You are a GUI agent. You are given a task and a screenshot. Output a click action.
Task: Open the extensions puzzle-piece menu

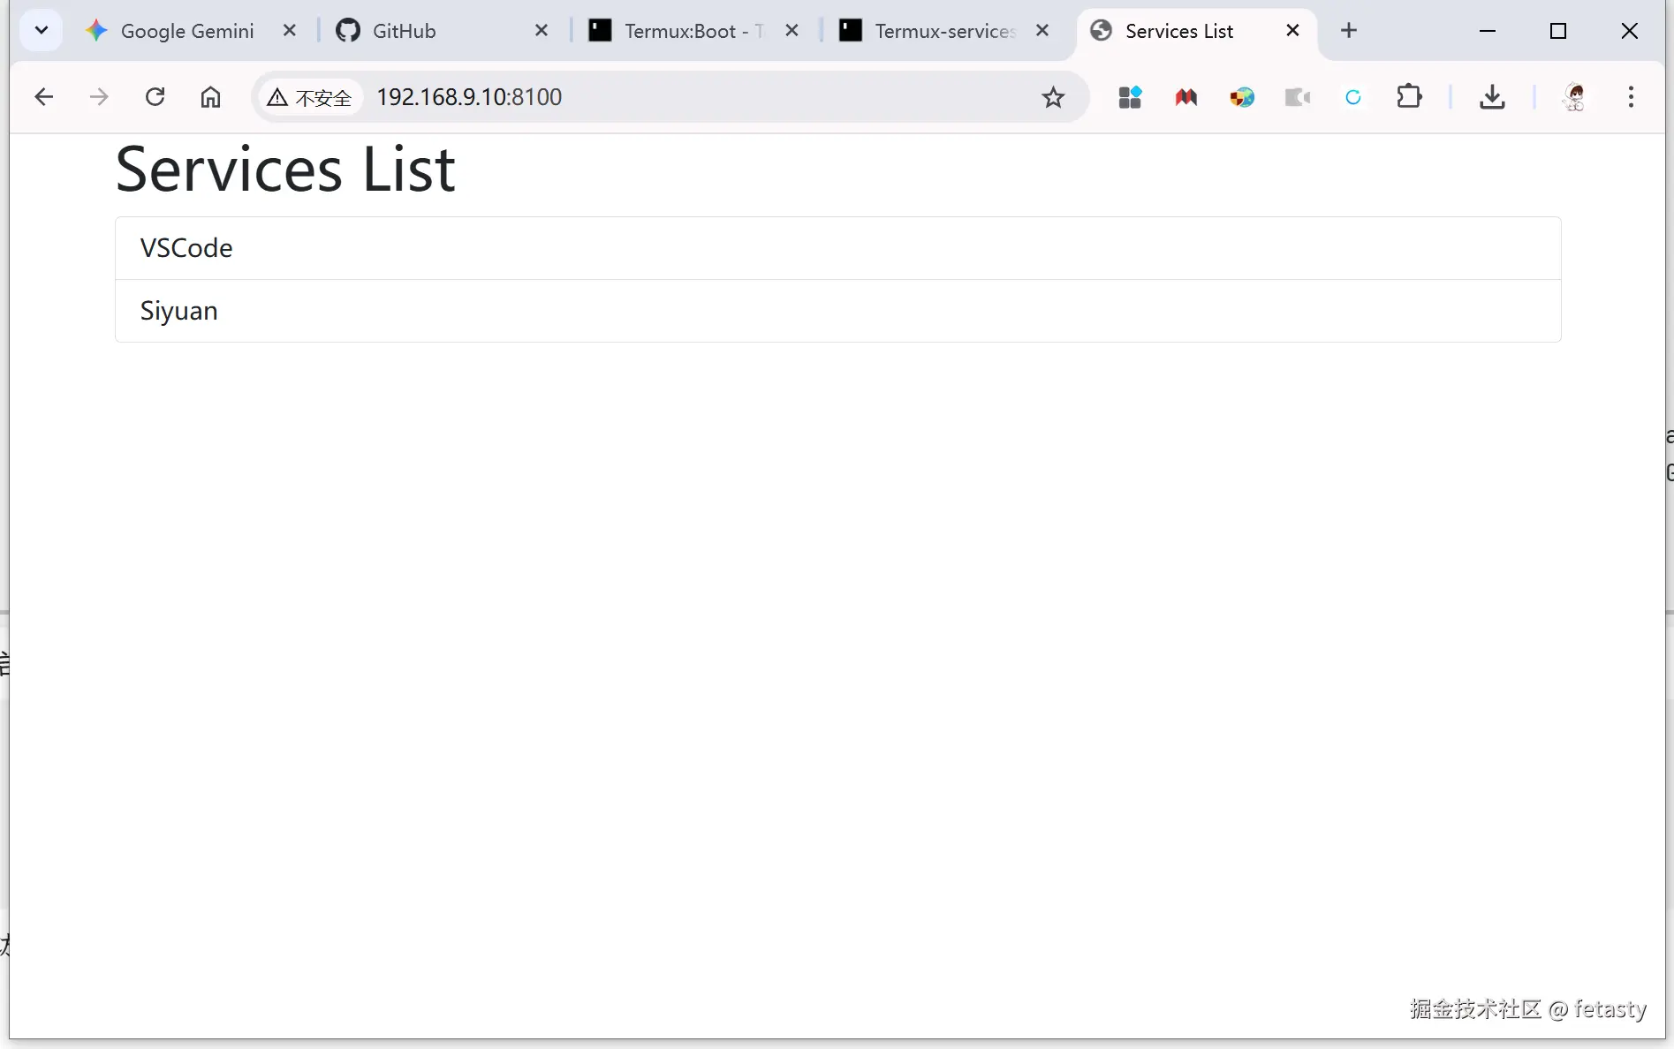(x=1409, y=96)
